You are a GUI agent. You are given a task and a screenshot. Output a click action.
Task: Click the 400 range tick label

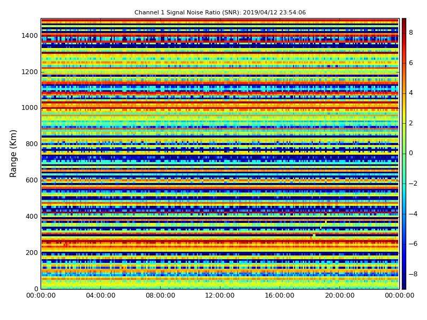click(x=31, y=217)
